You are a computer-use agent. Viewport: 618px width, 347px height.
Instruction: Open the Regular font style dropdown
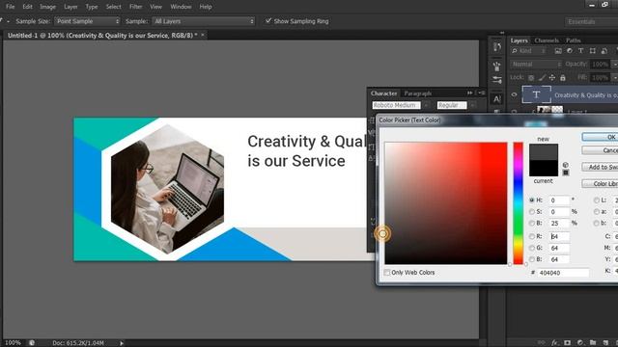(472, 105)
